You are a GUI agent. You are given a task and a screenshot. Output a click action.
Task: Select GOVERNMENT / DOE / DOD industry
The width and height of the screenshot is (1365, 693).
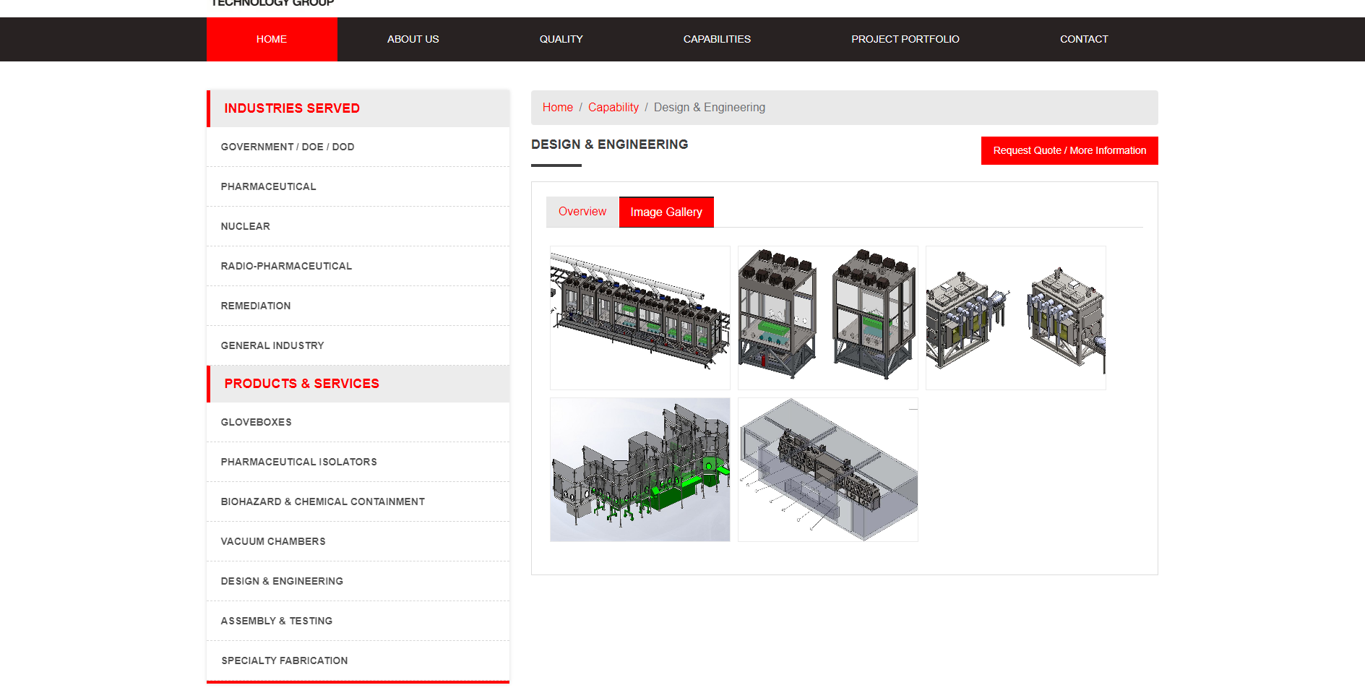coord(287,147)
